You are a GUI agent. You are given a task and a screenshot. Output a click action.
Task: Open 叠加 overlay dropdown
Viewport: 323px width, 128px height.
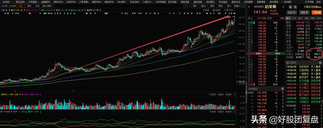tap(204, 6)
